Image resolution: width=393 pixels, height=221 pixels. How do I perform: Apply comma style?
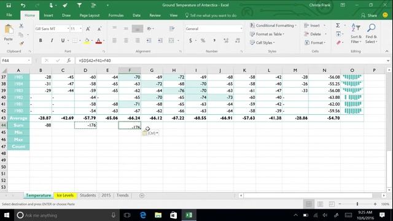pos(214,41)
